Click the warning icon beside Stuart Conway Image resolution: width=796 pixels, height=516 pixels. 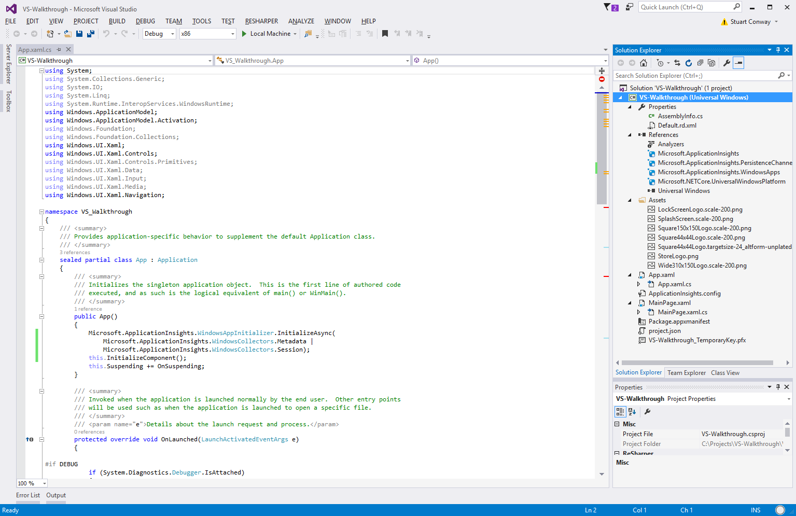click(724, 22)
